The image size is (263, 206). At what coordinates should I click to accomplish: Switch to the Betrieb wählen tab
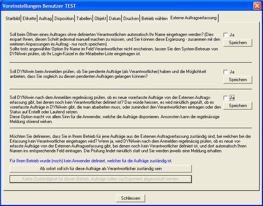coord(154,19)
